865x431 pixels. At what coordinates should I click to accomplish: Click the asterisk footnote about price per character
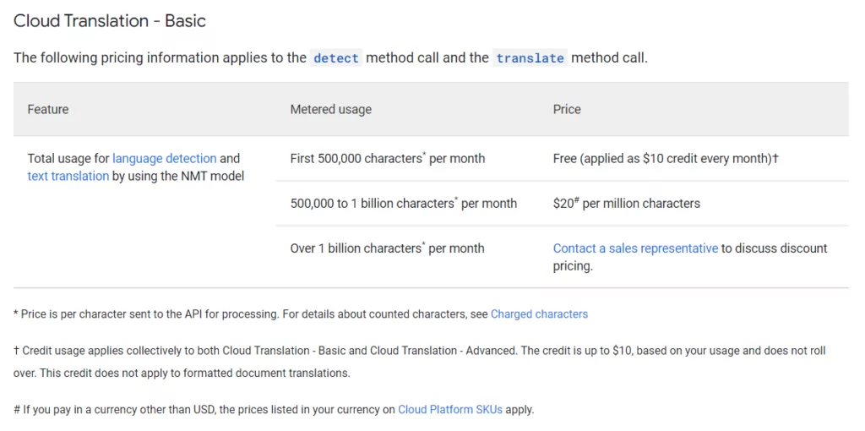pos(301,314)
